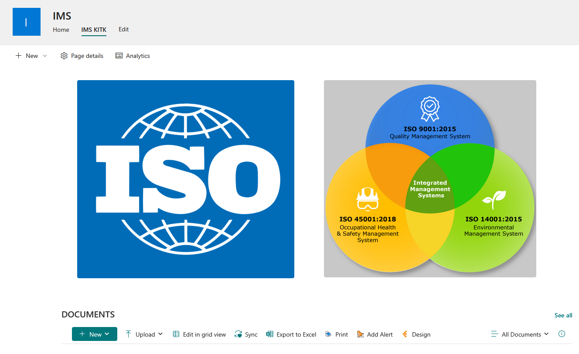
Task: Click the plus icon beside New in page bar
Action: click(x=18, y=56)
